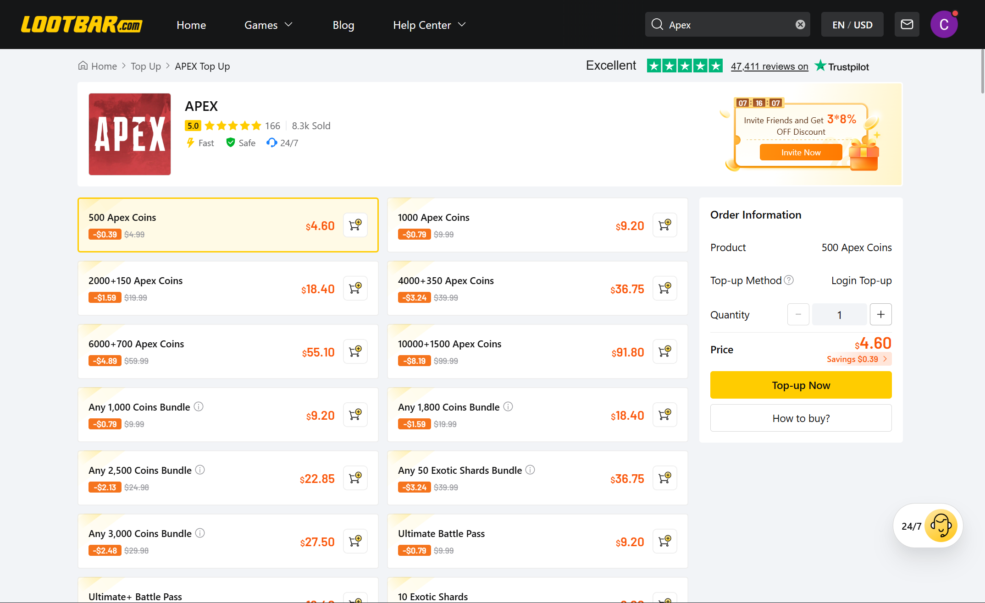Open the Home navigation item
Screen dimensions: 985x603
(x=191, y=25)
